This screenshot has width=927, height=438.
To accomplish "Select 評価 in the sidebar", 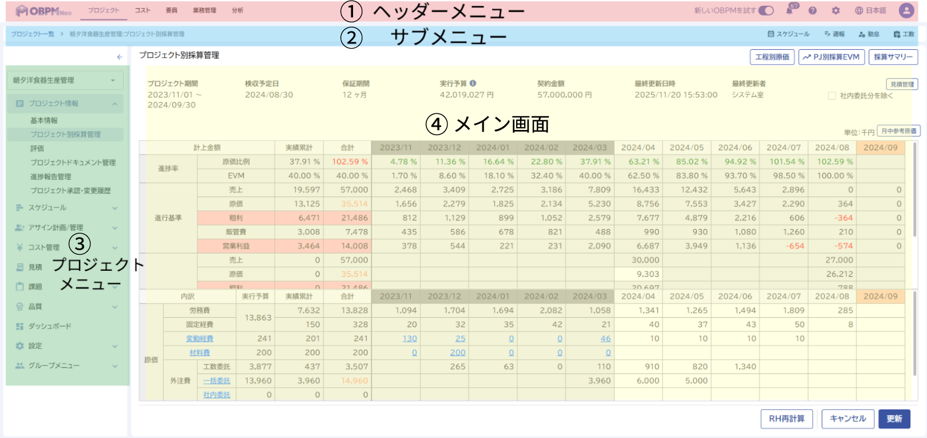I will (x=37, y=148).
